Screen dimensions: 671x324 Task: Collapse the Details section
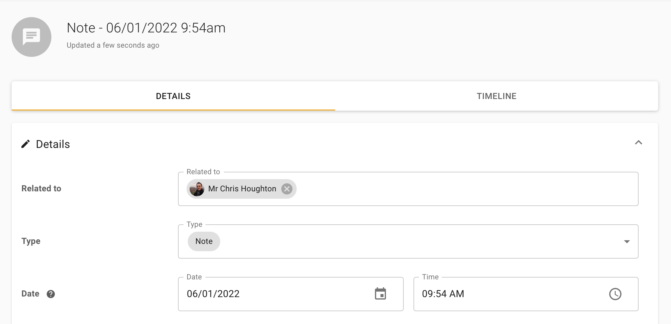pos(638,143)
